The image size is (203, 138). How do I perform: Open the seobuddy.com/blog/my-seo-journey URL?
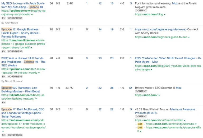23,12
